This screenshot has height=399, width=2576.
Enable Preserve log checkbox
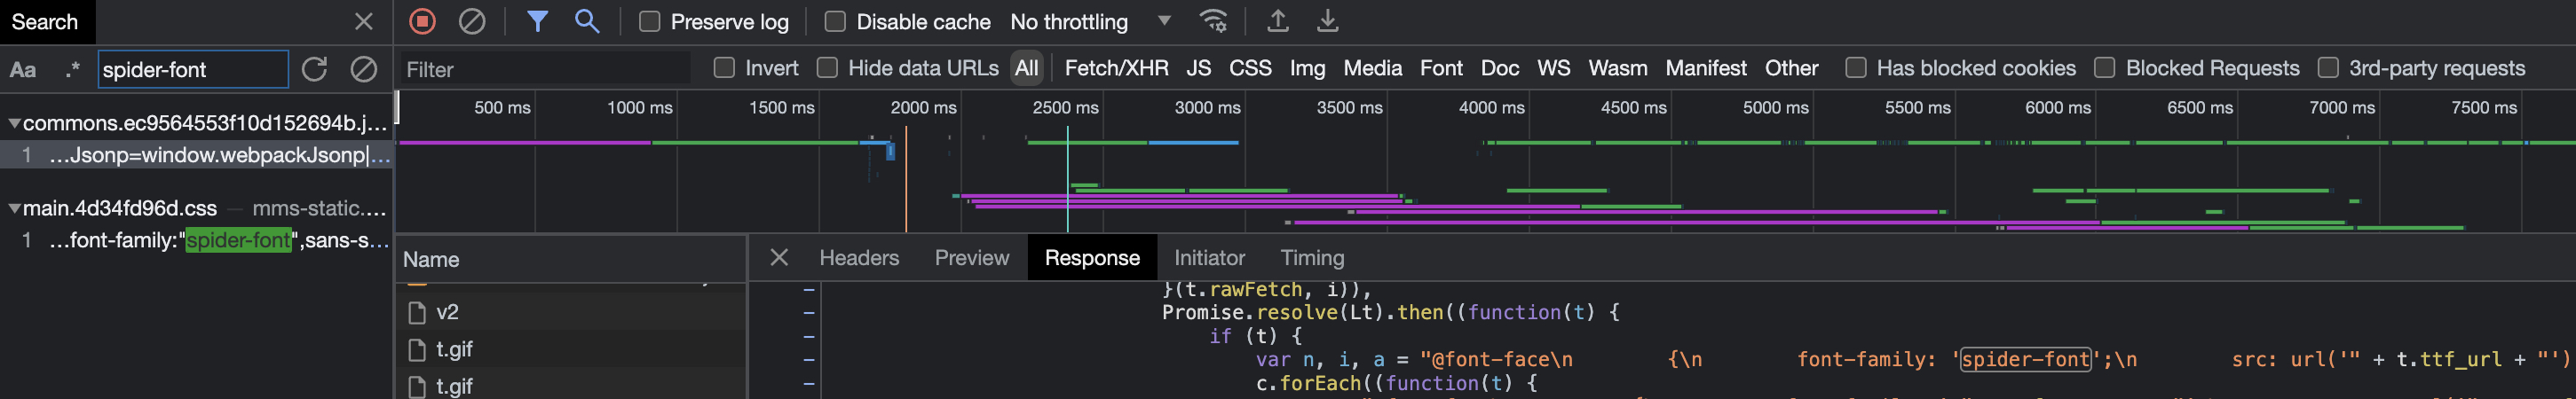coord(650,22)
